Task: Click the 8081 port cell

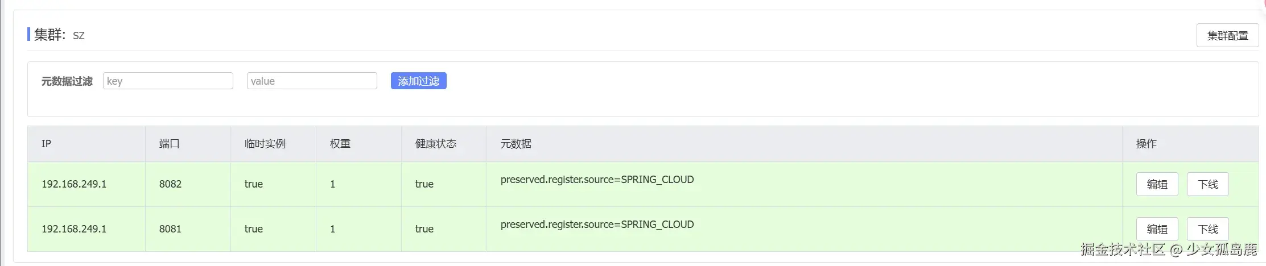Action: (x=170, y=229)
